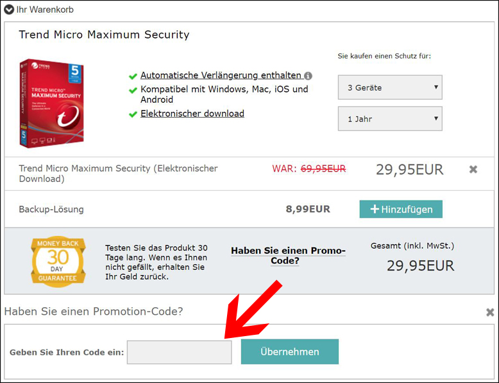Add Backup-Lösung with Hinzufügen button
499x383 pixels.
[401, 209]
